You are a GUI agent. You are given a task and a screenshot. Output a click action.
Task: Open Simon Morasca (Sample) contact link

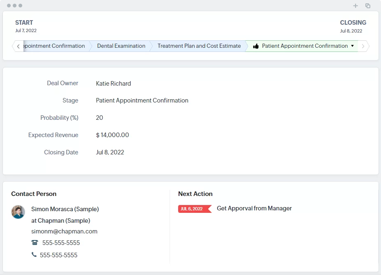tap(65, 209)
